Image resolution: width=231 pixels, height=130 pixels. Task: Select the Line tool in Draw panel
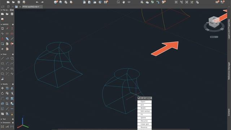3,58
